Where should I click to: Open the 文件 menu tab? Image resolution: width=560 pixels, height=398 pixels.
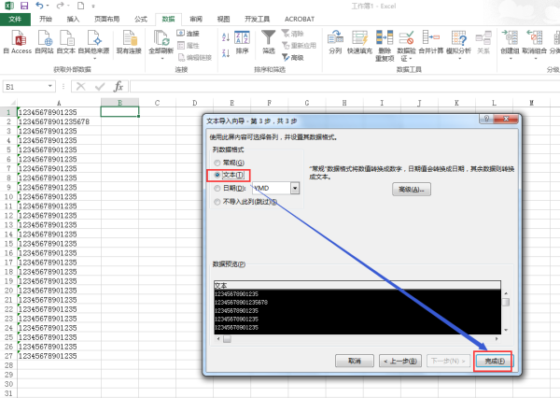[15, 19]
